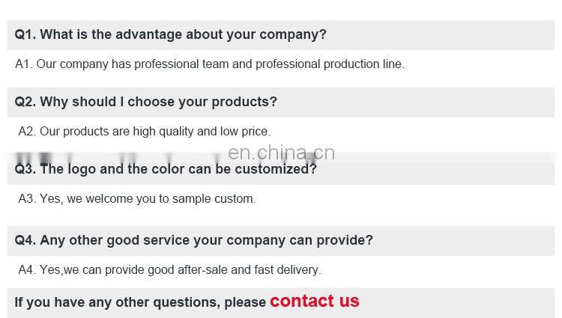
Task: Click the answer welcoming sample custom
Action: (x=148, y=199)
